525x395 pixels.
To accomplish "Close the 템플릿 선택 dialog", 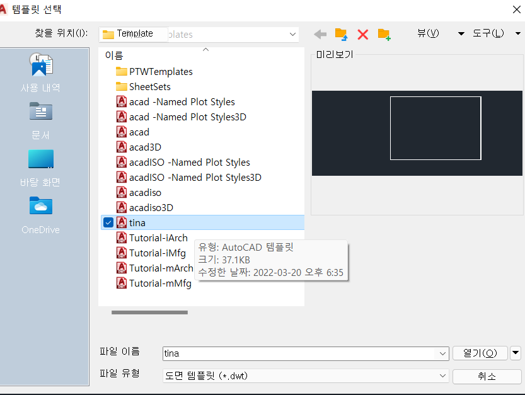I will click(x=517, y=9).
